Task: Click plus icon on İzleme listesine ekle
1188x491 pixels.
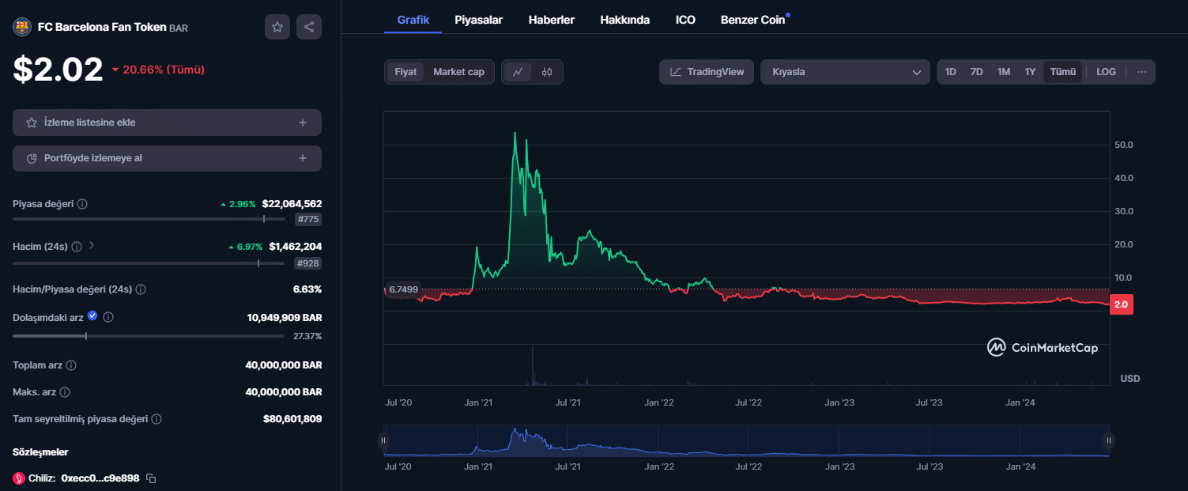Action: click(x=303, y=123)
